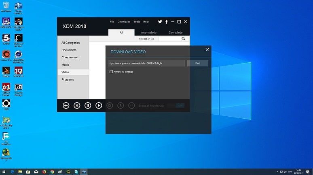The image size is (313, 175).
Task: Select the Music category
Action: point(66,65)
